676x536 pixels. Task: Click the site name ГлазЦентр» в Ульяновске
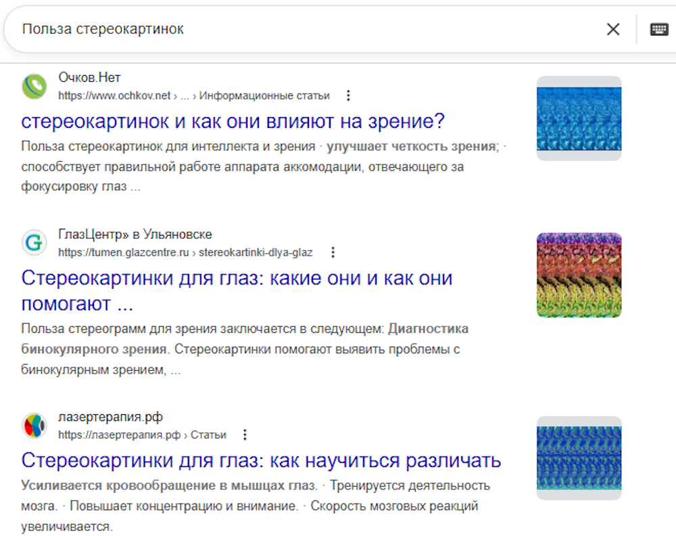(x=135, y=234)
